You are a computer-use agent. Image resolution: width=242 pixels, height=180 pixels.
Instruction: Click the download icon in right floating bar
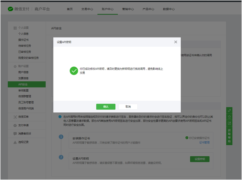coord(230,117)
